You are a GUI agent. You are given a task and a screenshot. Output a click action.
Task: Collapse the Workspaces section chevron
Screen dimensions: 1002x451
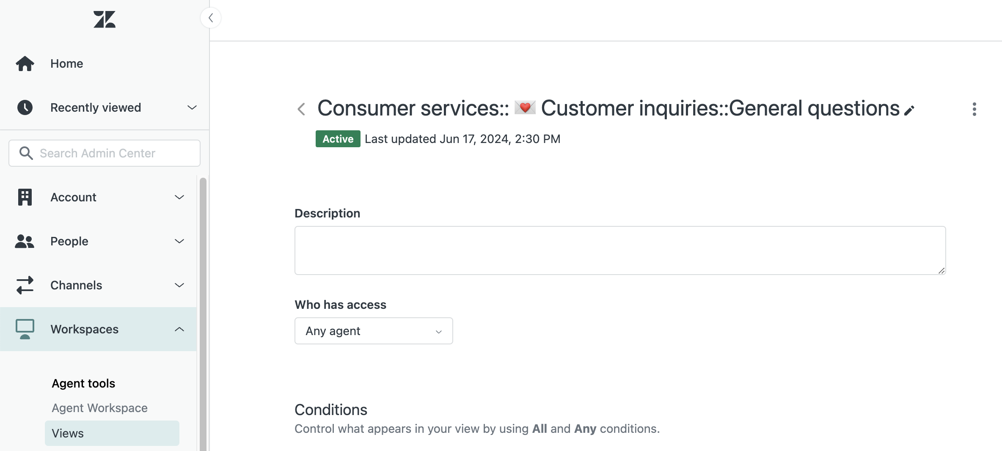click(179, 329)
